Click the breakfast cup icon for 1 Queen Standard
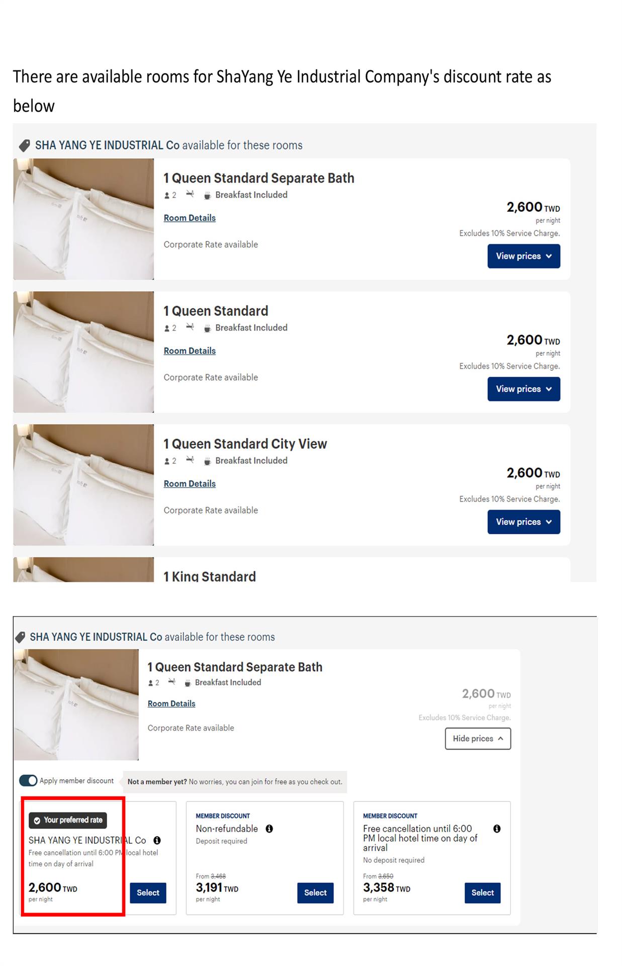Image resolution: width=622 pixels, height=966 pixels. (207, 328)
